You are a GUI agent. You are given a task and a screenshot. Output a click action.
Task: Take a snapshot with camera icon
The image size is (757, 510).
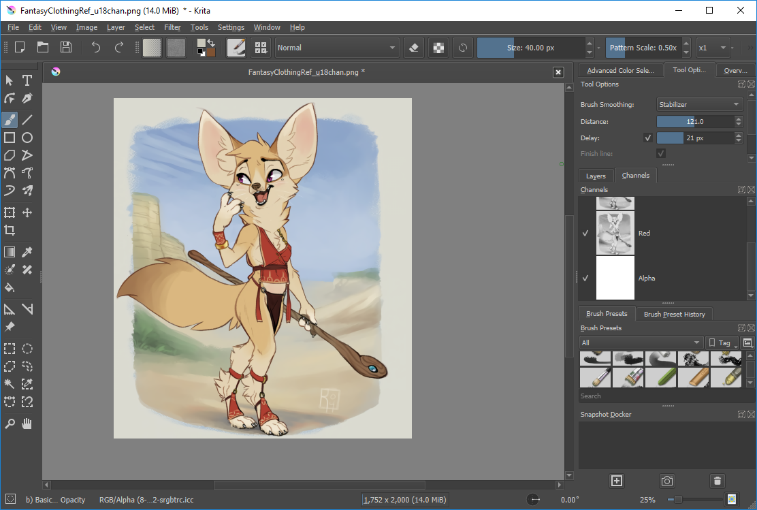[666, 481]
